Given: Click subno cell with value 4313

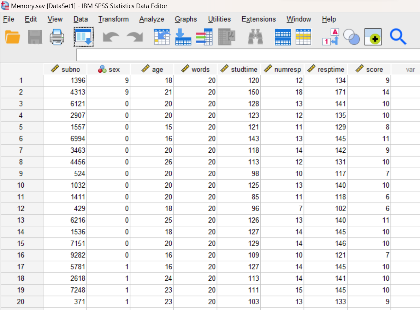Looking at the screenshot, I should click(x=65, y=92).
